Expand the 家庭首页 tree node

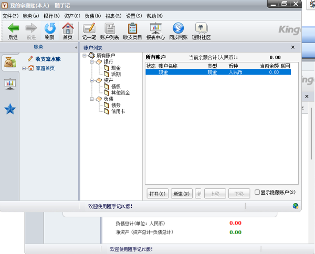(x=24, y=68)
